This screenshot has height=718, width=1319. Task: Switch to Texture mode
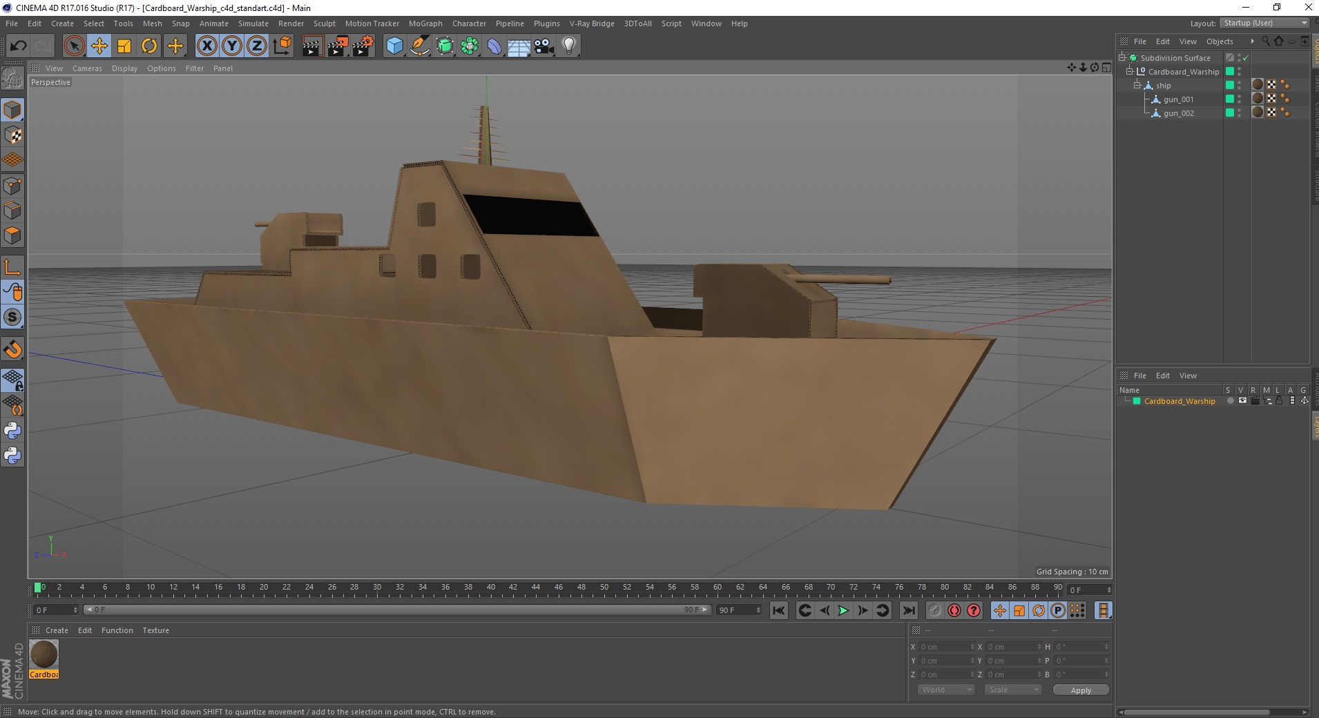coord(12,135)
